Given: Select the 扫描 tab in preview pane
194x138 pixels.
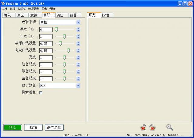Looking at the screenshot, I should tap(105, 15).
